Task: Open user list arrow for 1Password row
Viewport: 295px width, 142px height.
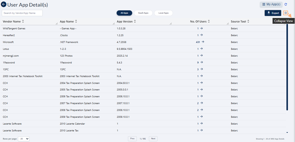Action: pos(201,62)
